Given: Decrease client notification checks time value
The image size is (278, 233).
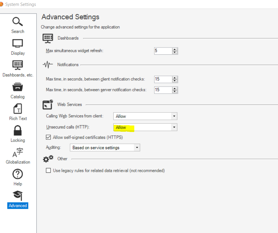Looking at the screenshot, I should 175,81.
